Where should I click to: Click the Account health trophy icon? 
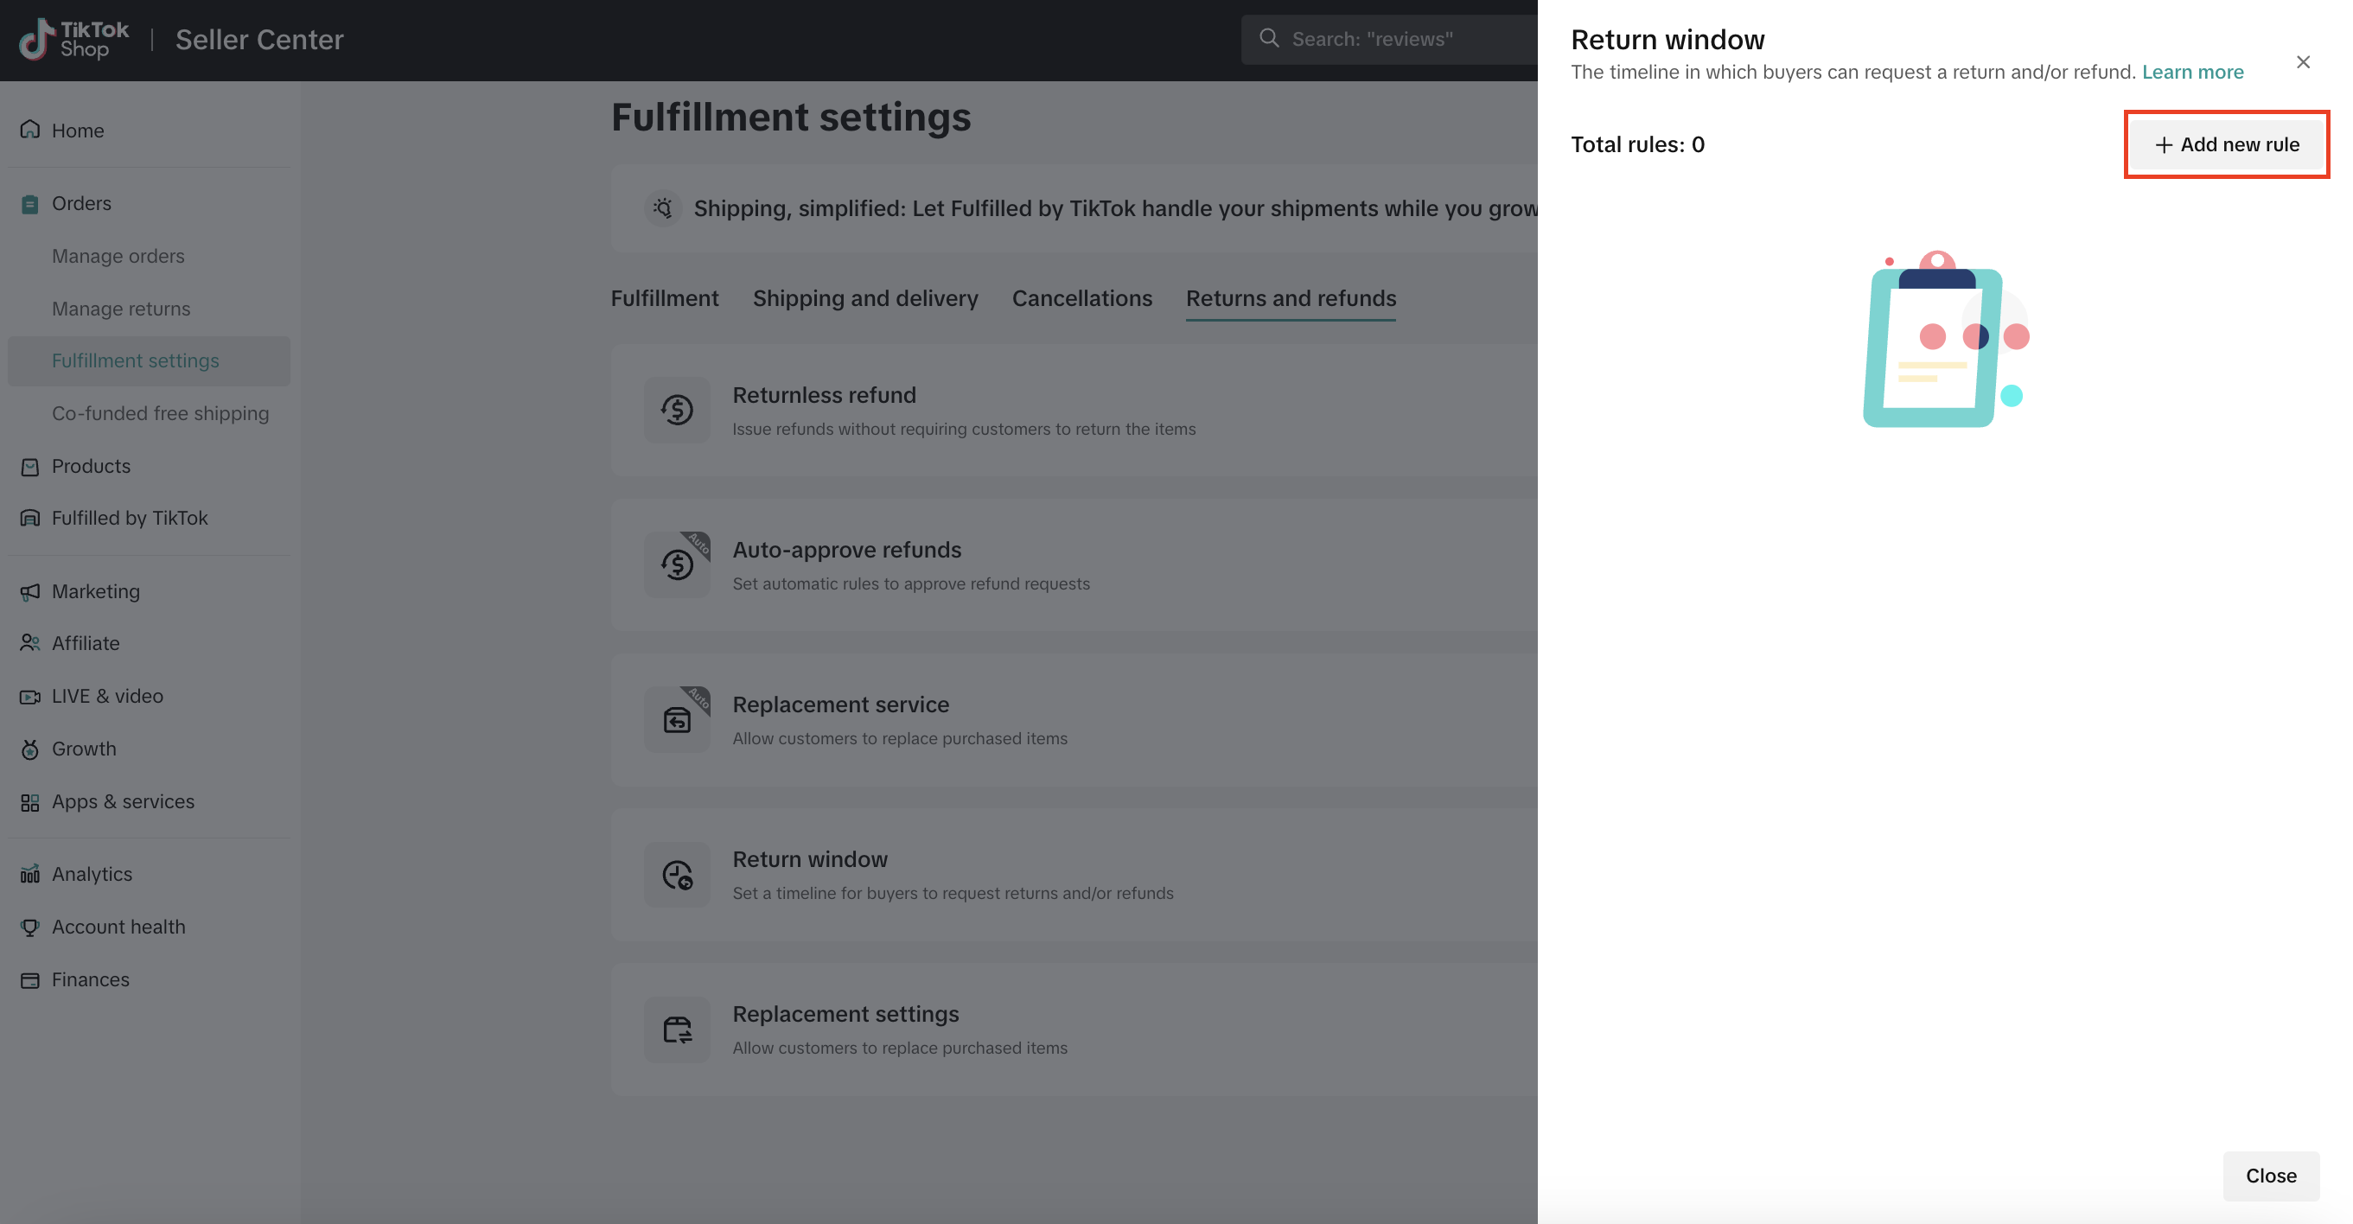pos(30,928)
